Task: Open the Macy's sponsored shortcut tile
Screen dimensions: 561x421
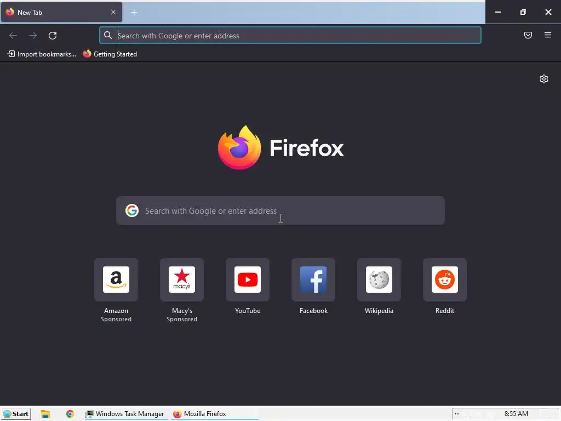Action: pyautogui.click(x=182, y=280)
